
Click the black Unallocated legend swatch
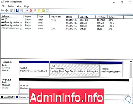click(x=2, y=97)
